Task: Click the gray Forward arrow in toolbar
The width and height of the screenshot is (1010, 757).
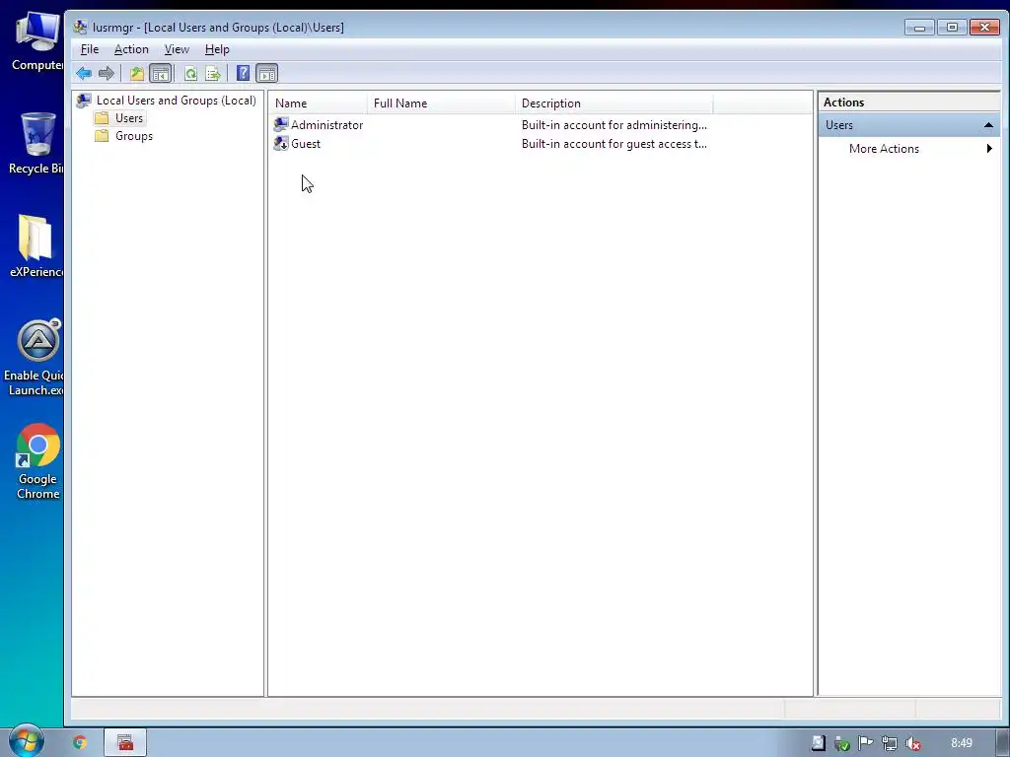Action: point(107,73)
